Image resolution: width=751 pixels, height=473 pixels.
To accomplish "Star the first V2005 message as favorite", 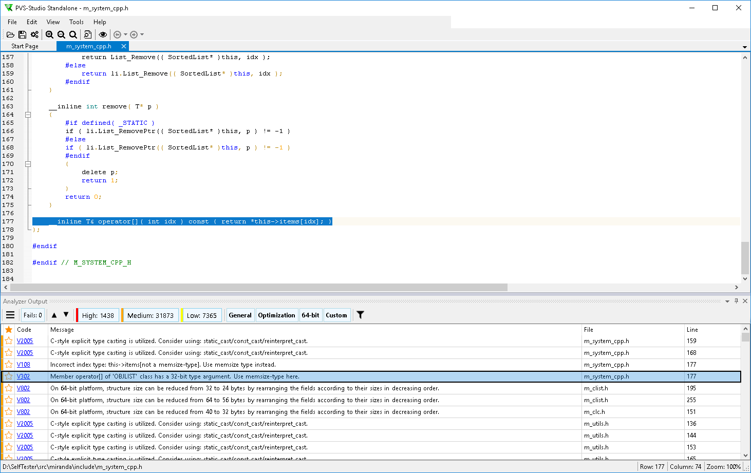I will [x=9, y=341].
